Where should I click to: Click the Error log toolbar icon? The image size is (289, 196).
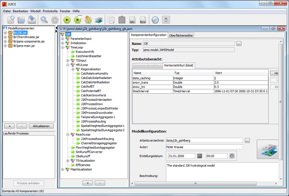coord(143,20)
